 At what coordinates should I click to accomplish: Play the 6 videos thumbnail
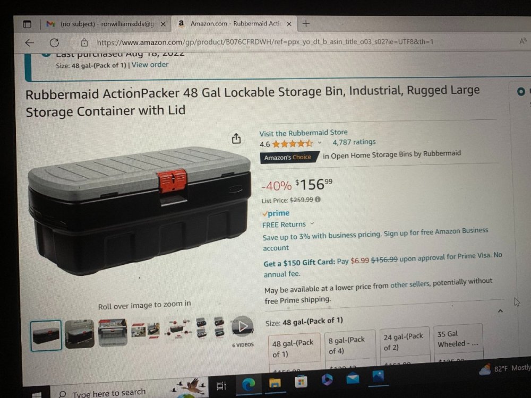click(243, 326)
